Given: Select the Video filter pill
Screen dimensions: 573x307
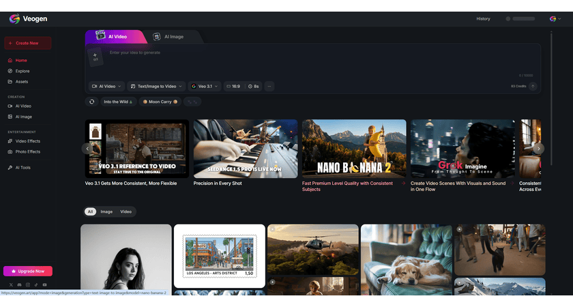Looking at the screenshot, I should tap(126, 211).
